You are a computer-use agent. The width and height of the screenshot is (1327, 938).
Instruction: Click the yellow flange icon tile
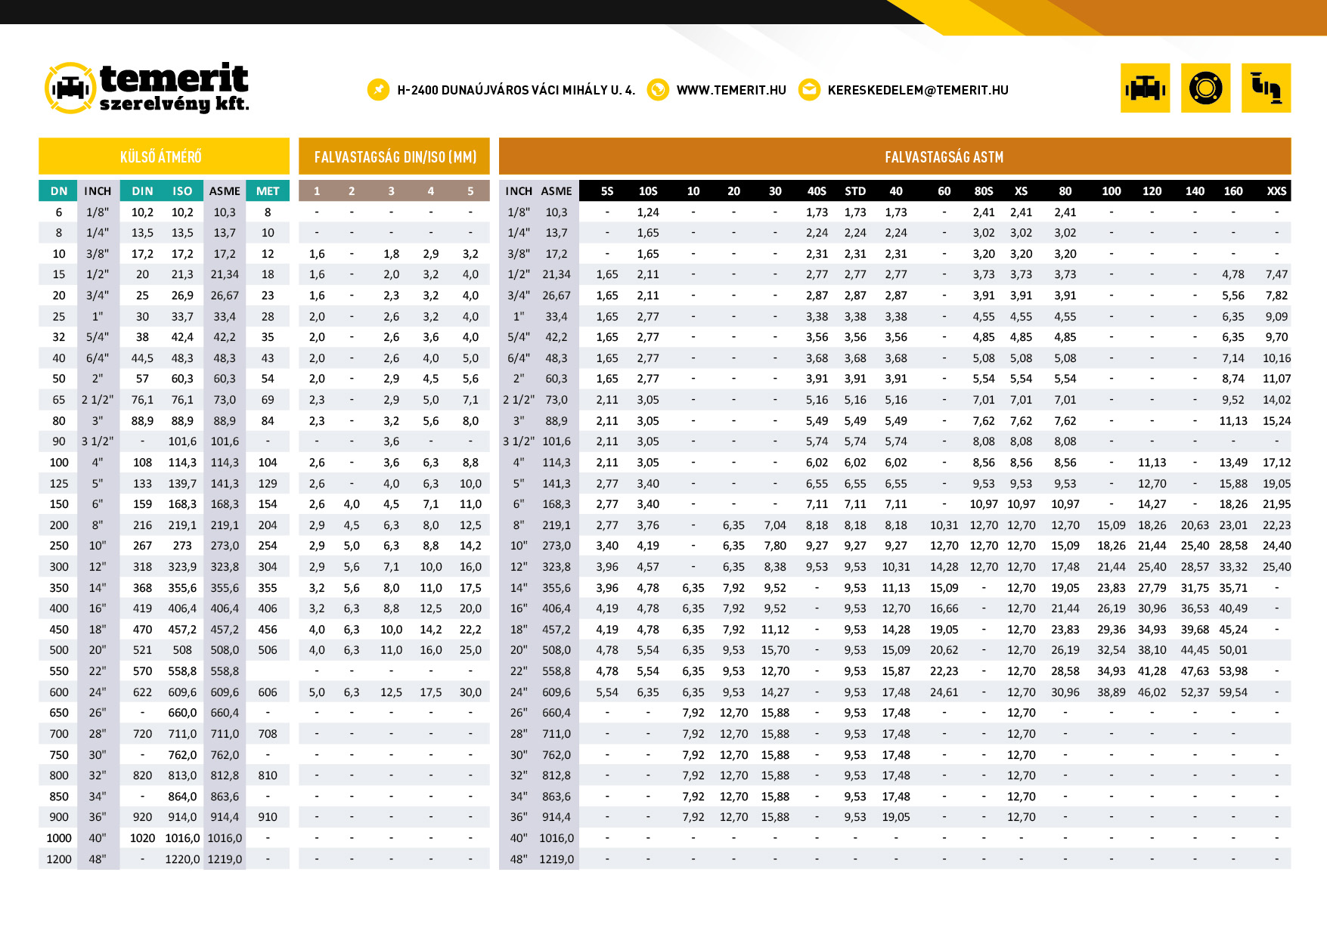click(x=1205, y=88)
